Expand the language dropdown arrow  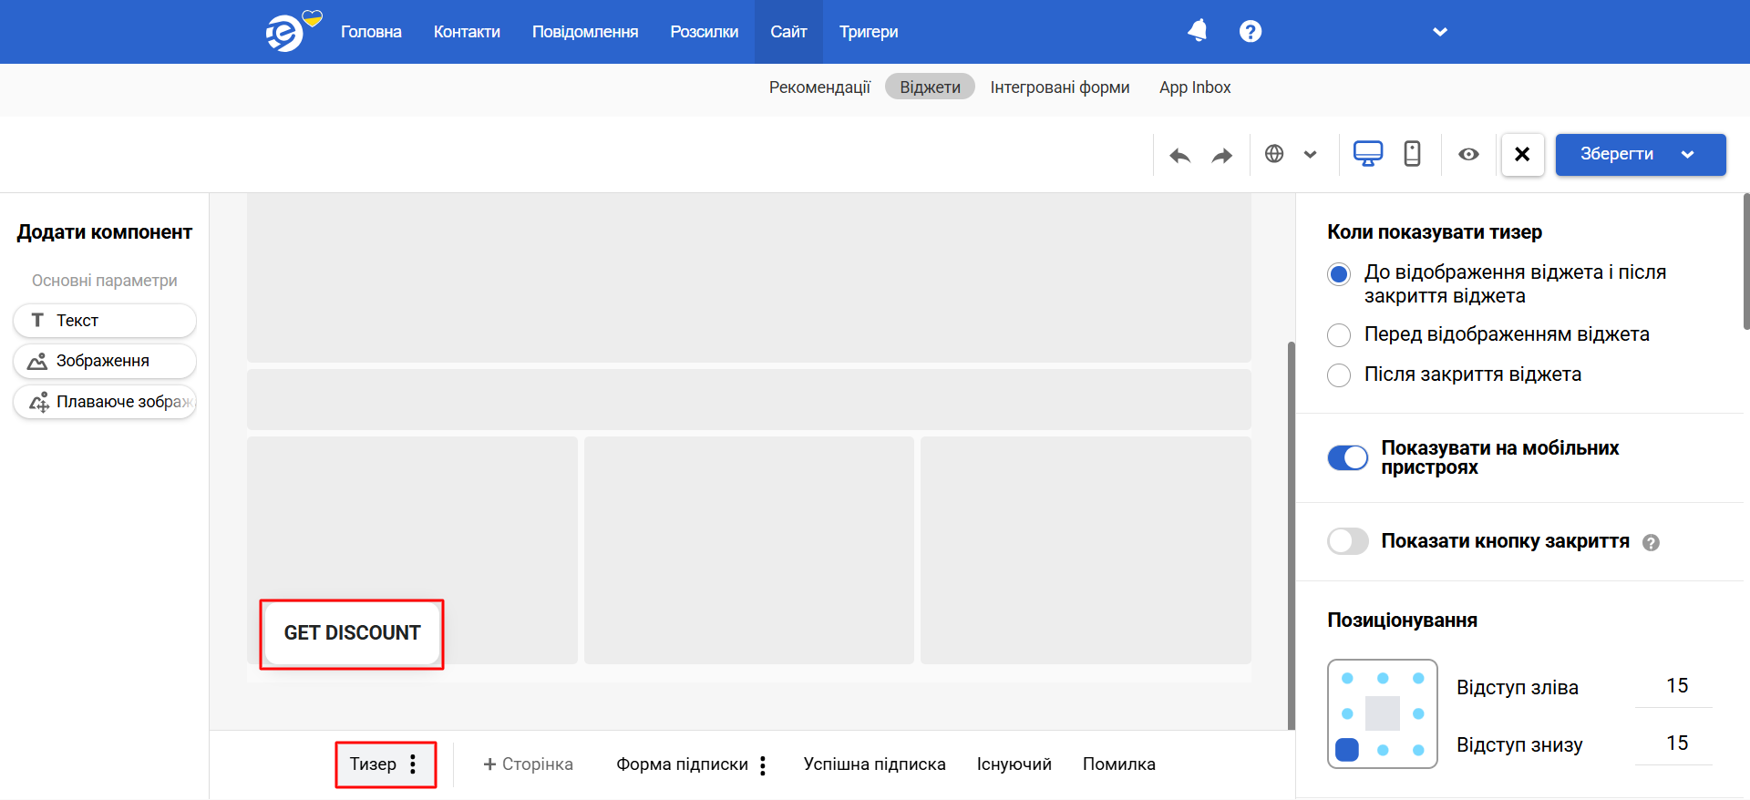tap(1310, 154)
